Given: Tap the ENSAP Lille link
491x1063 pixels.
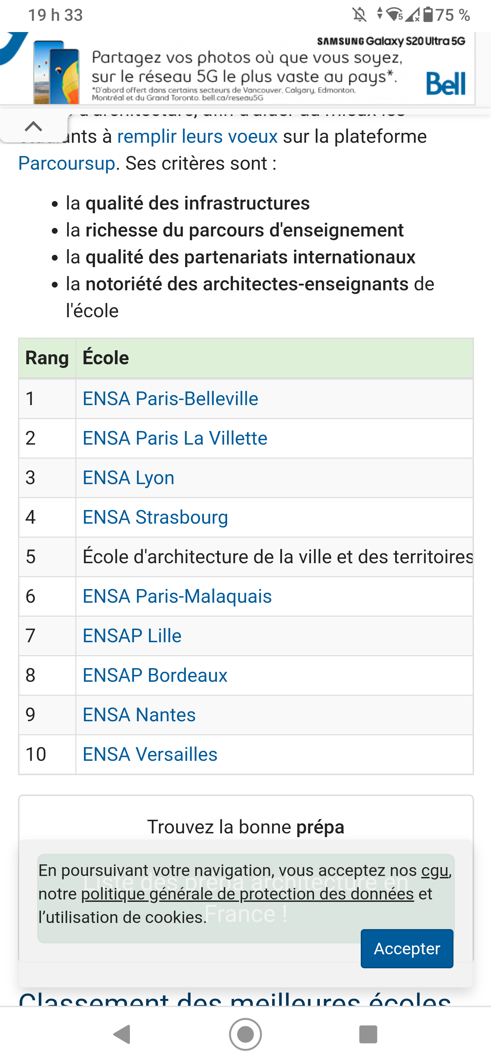Looking at the screenshot, I should point(132,636).
